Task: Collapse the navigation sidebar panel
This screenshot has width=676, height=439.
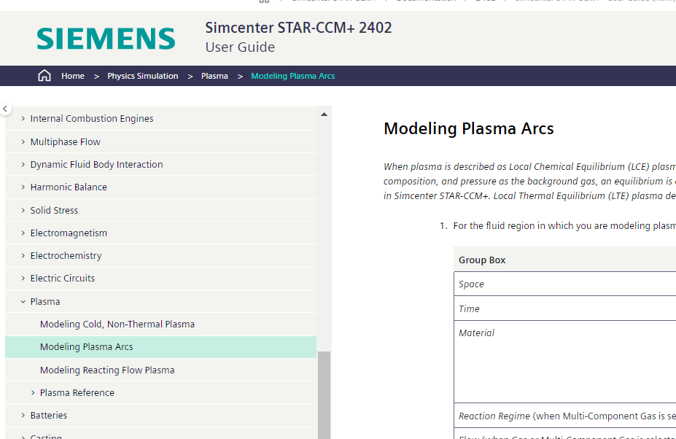Action: 5,109
